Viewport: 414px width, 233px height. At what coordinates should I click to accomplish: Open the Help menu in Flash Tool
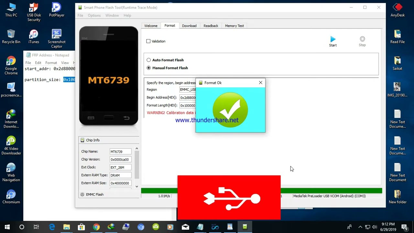pyautogui.click(x=127, y=15)
